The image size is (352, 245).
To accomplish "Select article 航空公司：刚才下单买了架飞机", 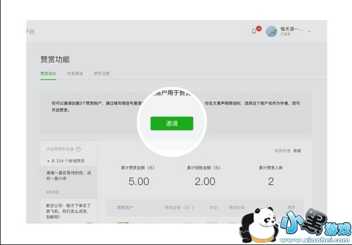I will [x=68, y=211].
